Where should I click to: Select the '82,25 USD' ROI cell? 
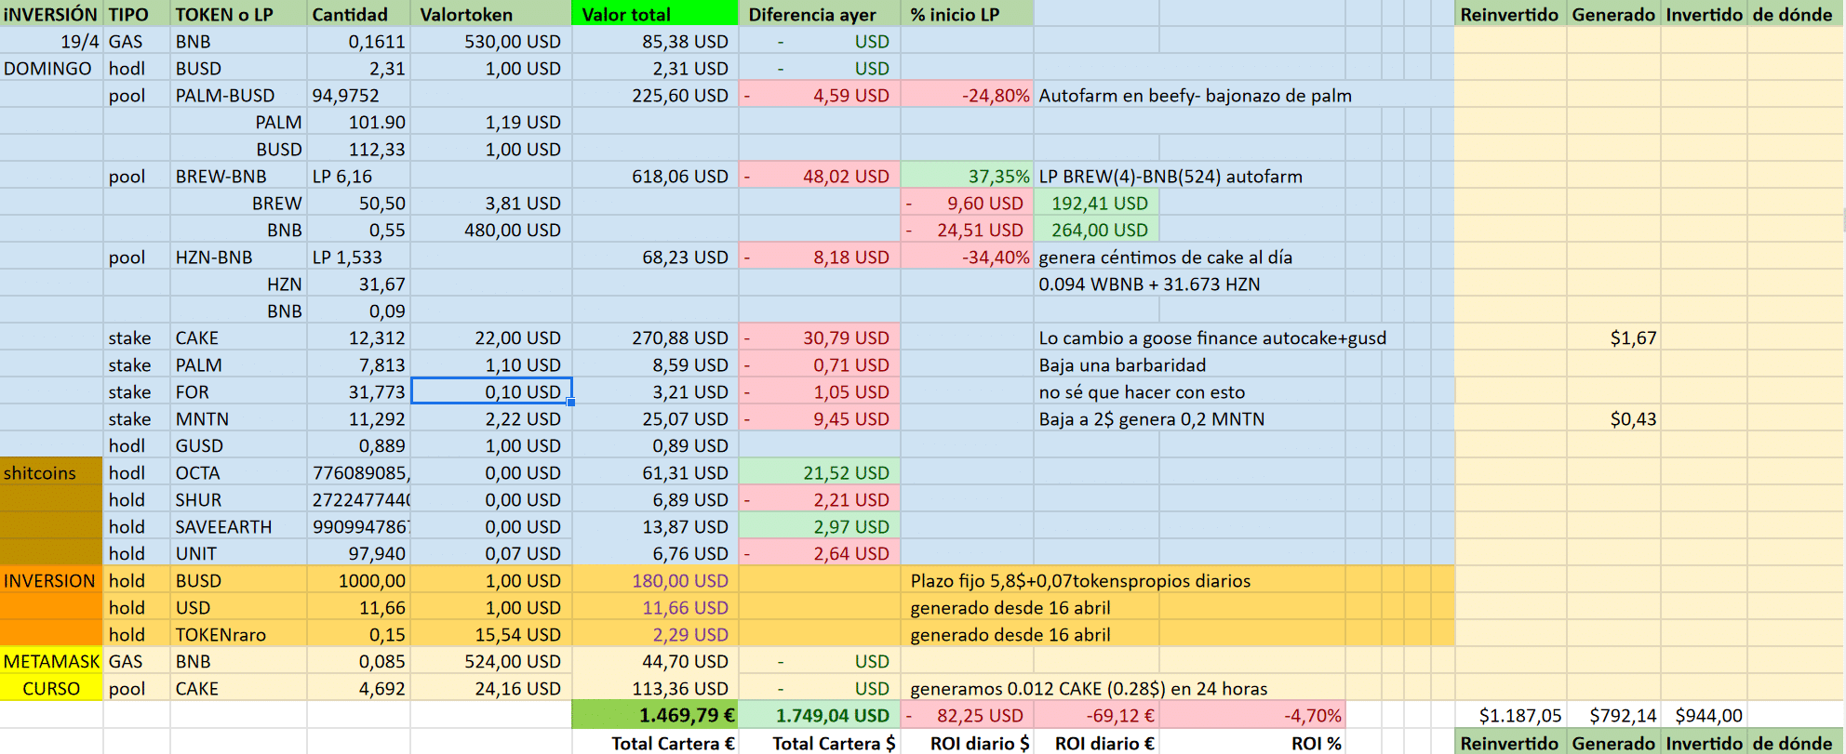coord(967,715)
